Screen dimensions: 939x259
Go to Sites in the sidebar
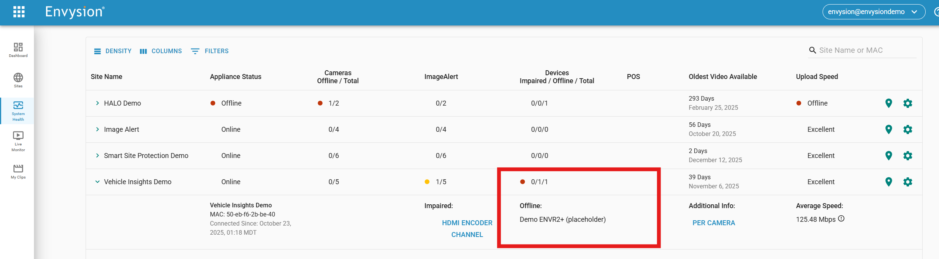pyautogui.click(x=18, y=80)
